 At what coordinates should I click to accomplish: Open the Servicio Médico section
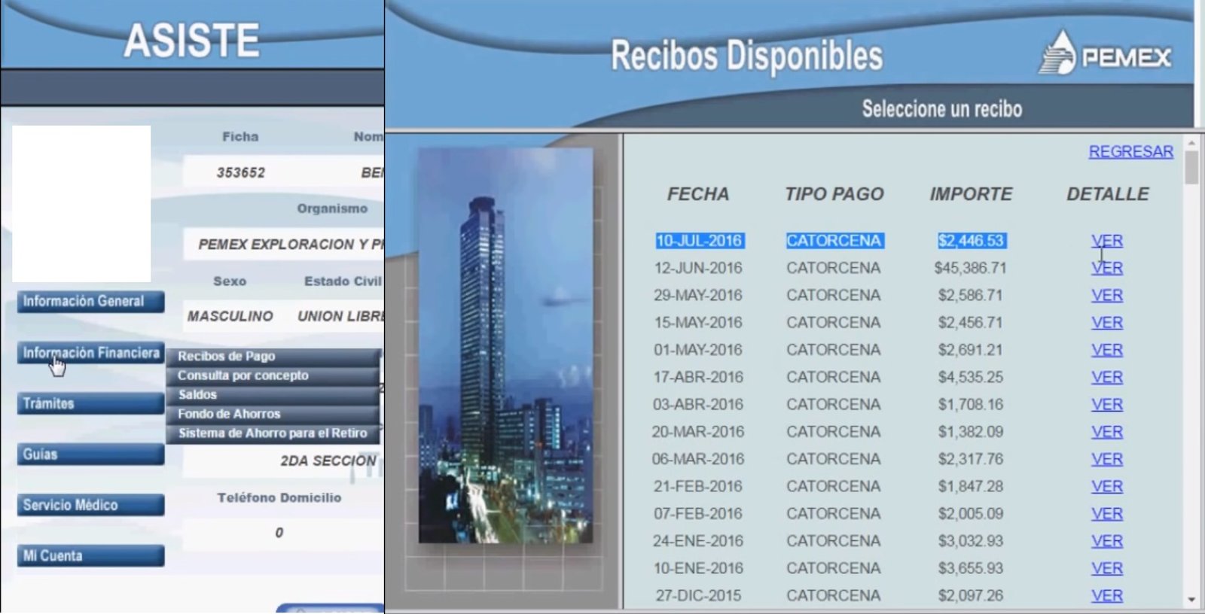[90, 505]
